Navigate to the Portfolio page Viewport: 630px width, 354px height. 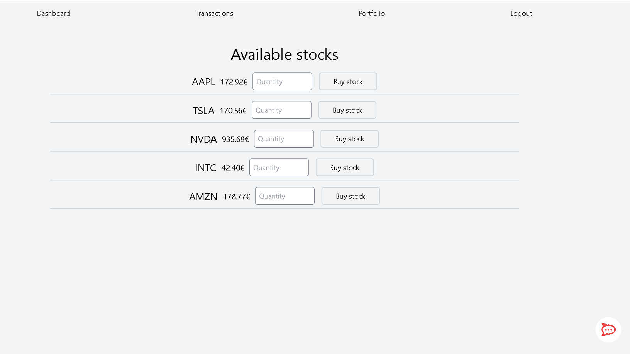(371, 13)
